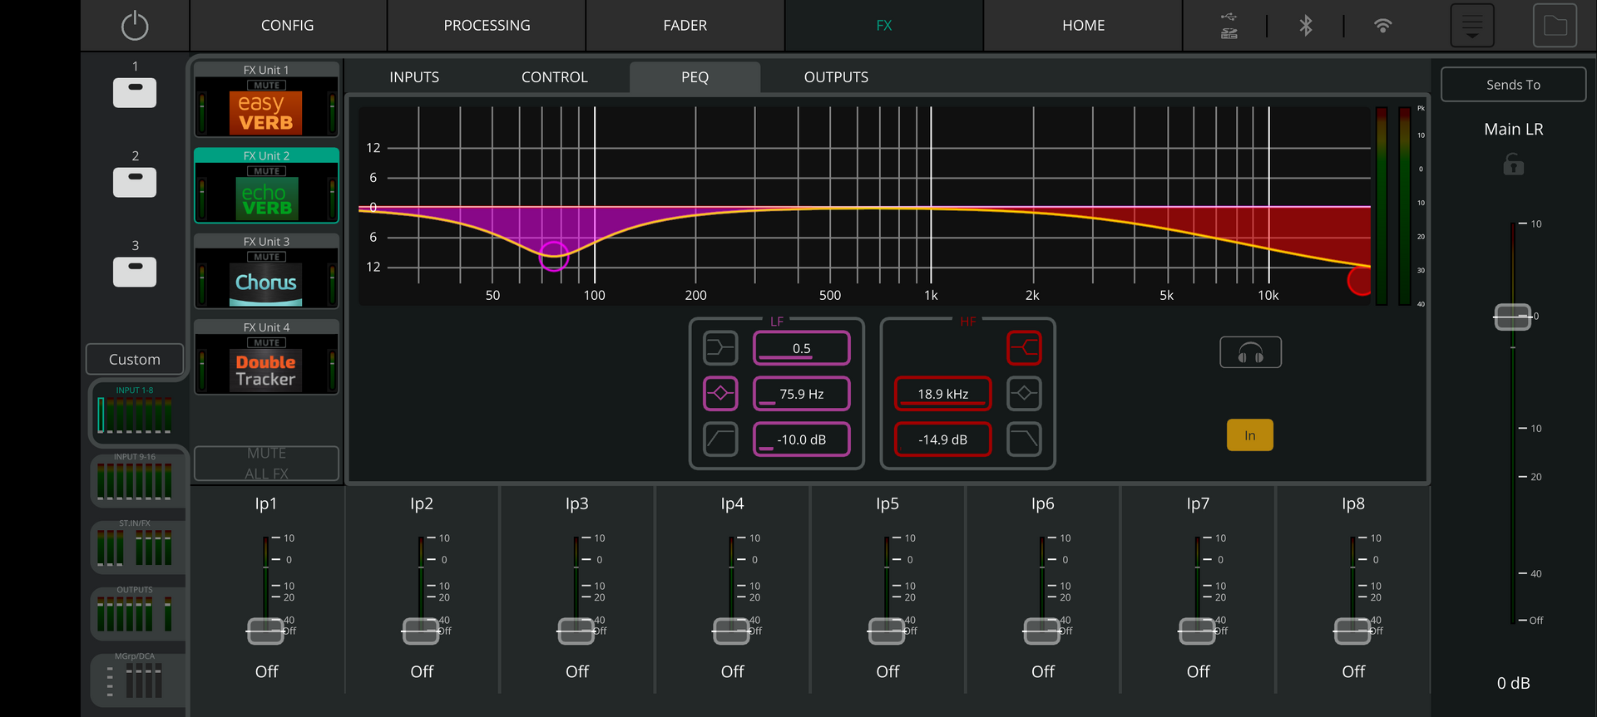Tap soft key 2 button
1597x717 pixels.
(135, 182)
